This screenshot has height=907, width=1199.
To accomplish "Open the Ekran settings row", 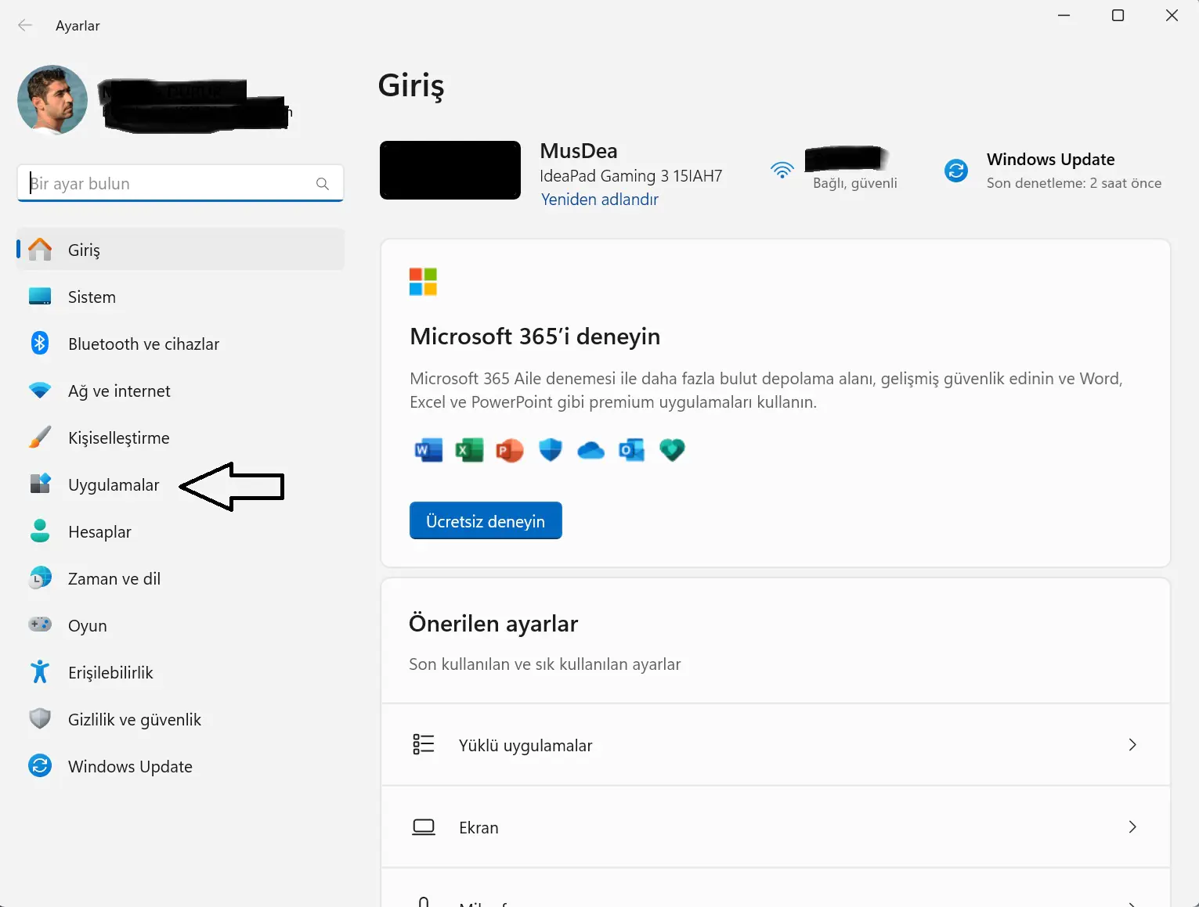I will (x=775, y=827).
